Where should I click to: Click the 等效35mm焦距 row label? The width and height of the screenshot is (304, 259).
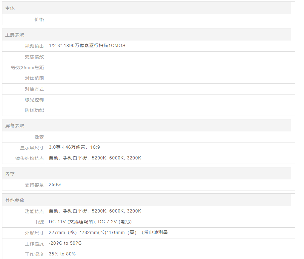[x=27, y=67]
